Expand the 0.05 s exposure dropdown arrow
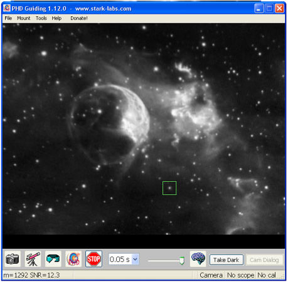 [135, 259]
